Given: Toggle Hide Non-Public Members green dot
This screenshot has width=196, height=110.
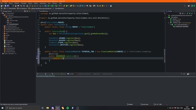Looking at the screenshot, I should 190,13.
